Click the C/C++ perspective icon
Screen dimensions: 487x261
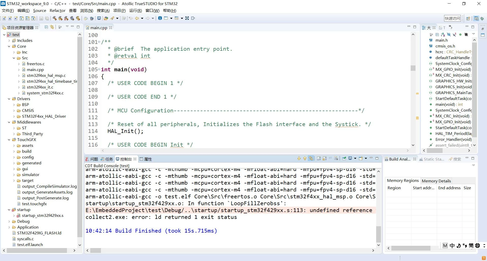476,18
